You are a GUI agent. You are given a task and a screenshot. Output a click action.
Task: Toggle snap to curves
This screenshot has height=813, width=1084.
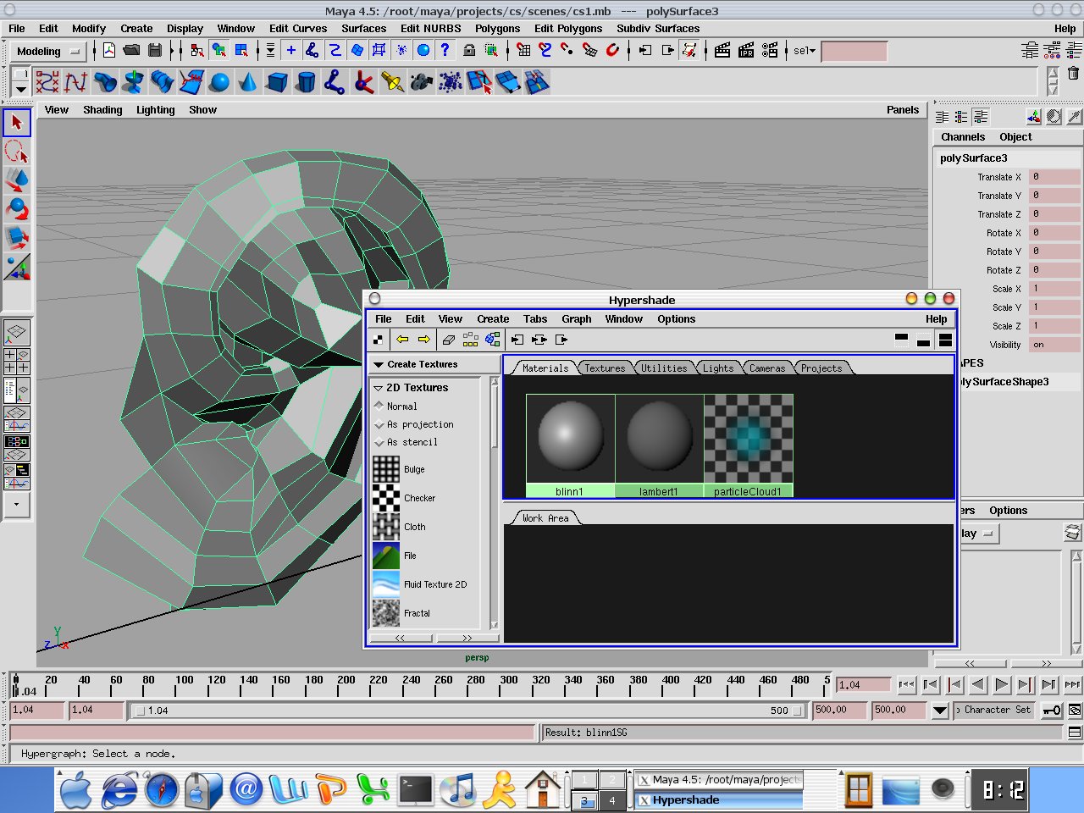click(545, 50)
